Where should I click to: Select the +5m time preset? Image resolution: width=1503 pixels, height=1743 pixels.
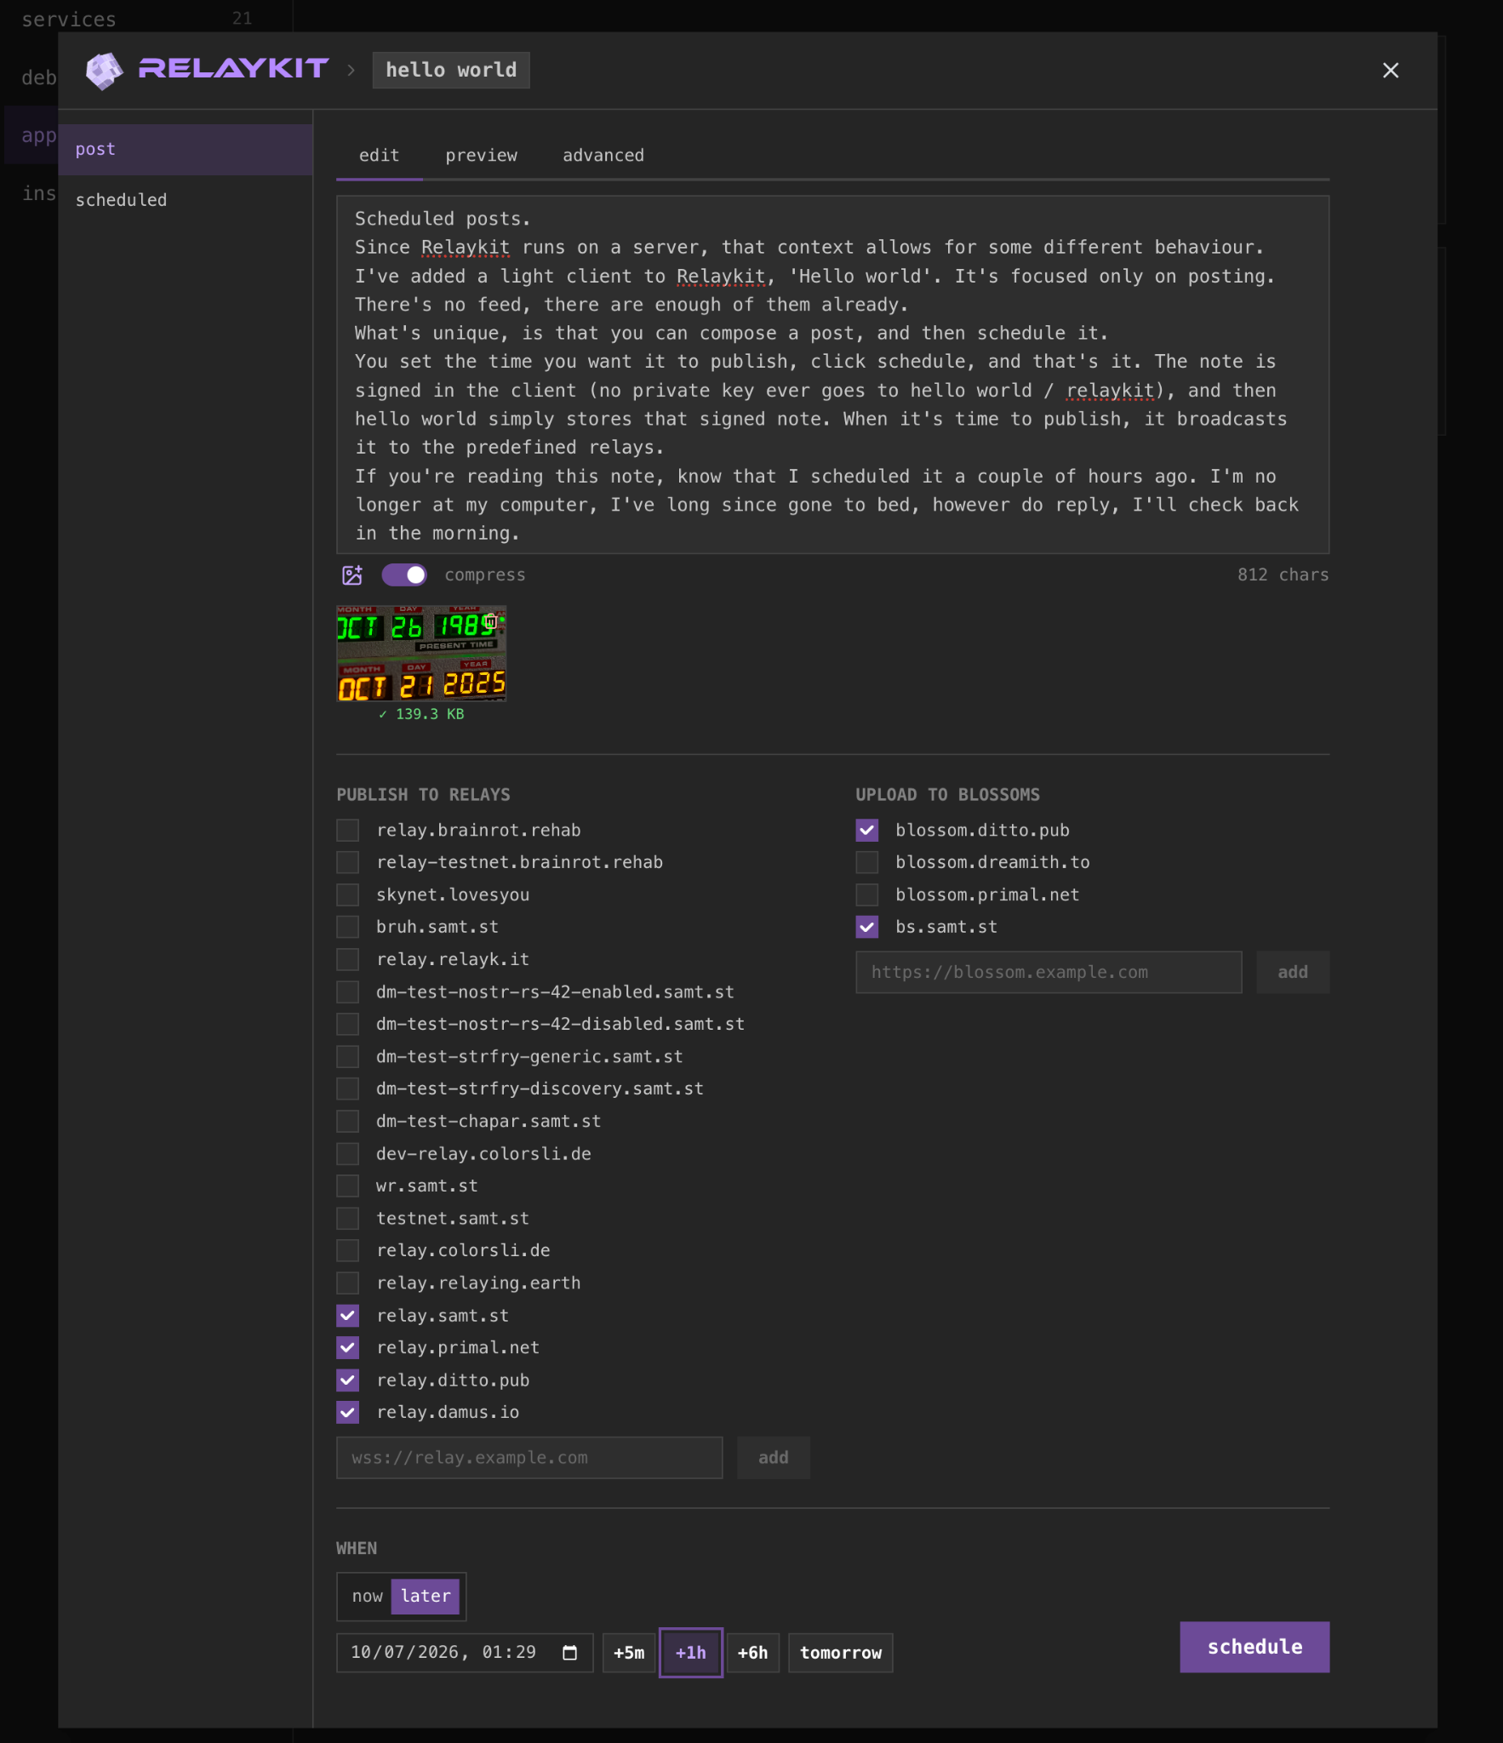[x=629, y=1652]
